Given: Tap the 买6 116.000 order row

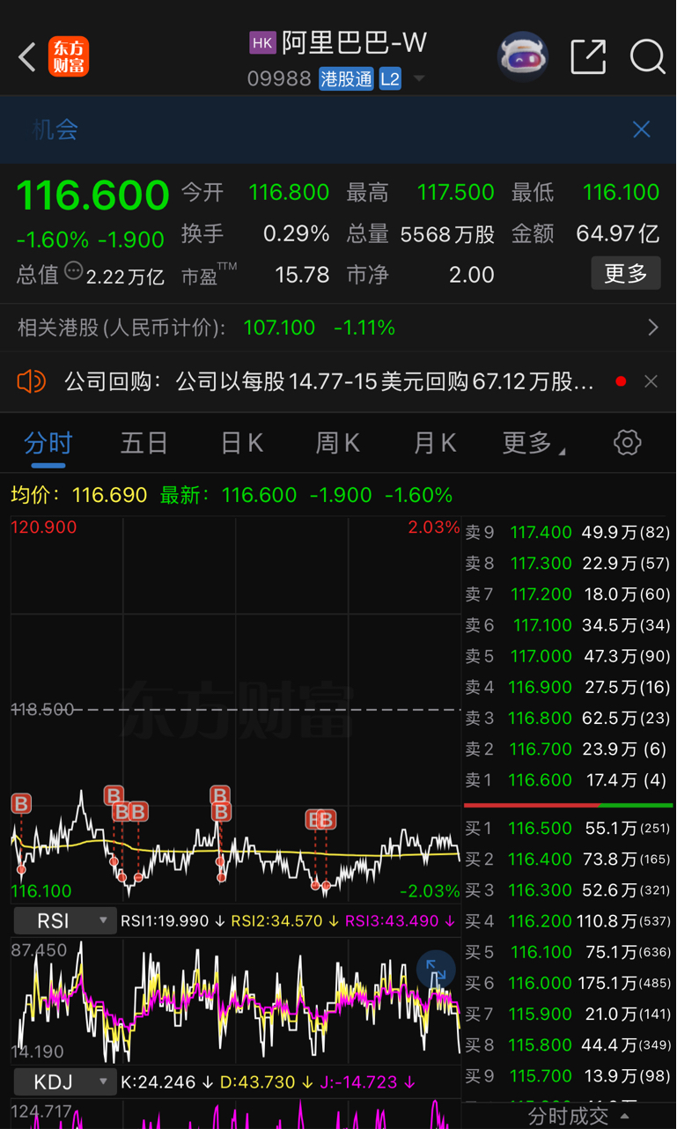Looking at the screenshot, I should coord(568,983).
